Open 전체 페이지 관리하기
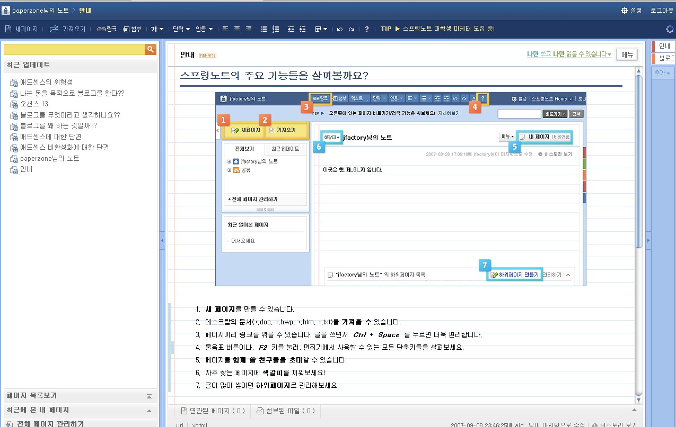 tap(45, 423)
